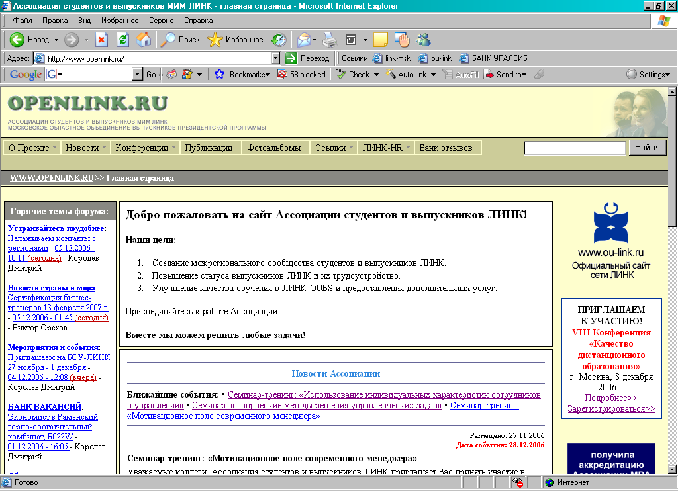Open the Правка menu

tap(55, 21)
